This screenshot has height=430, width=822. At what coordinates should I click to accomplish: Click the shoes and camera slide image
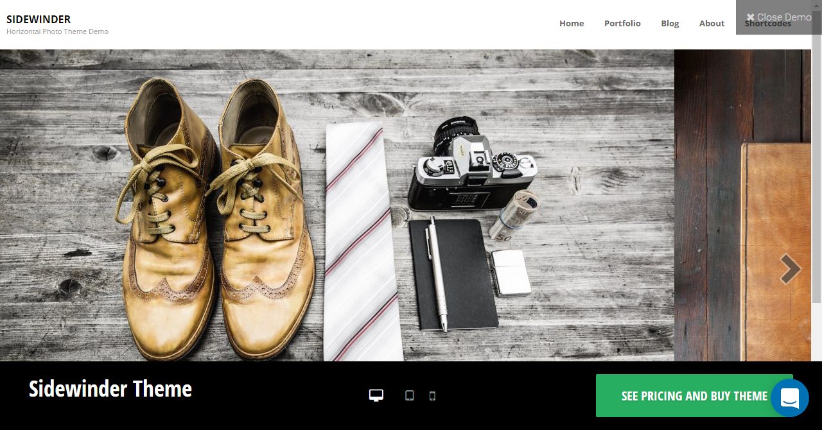(x=337, y=205)
